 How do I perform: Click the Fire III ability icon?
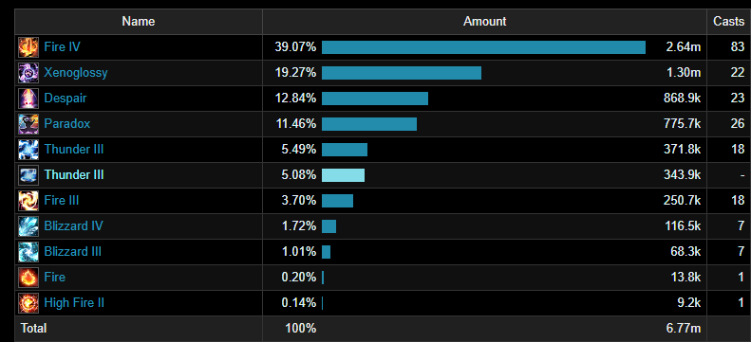[28, 201]
